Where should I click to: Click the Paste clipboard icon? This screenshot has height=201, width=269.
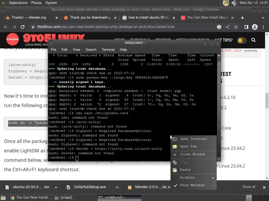coord(175,170)
